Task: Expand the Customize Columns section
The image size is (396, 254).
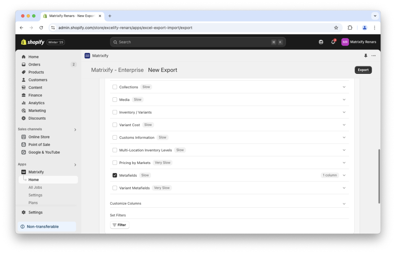Action: coord(344,203)
